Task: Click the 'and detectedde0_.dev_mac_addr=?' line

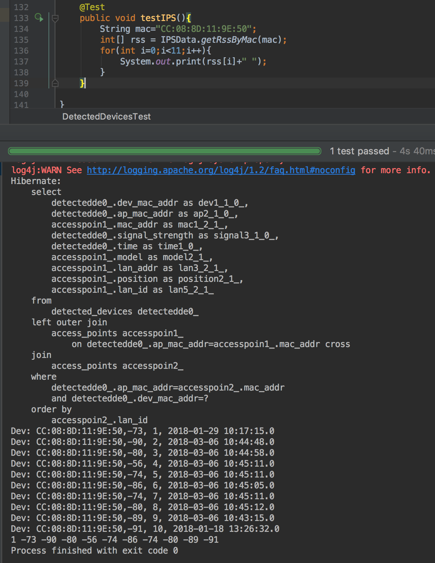Action: pyautogui.click(x=130, y=398)
